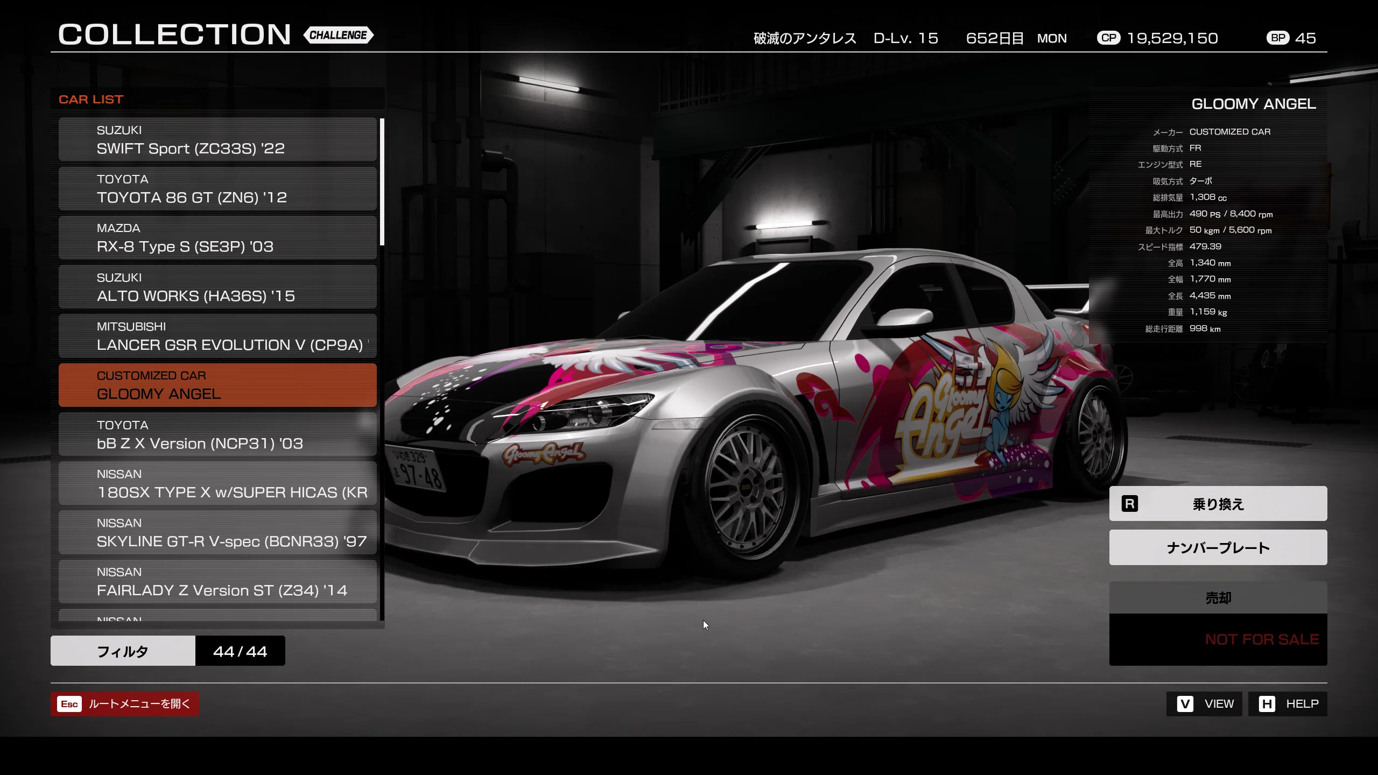This screenshot has width=1378, height=775.
Task: Click the 4,435 mm length value
Action: click(1210, 295)
